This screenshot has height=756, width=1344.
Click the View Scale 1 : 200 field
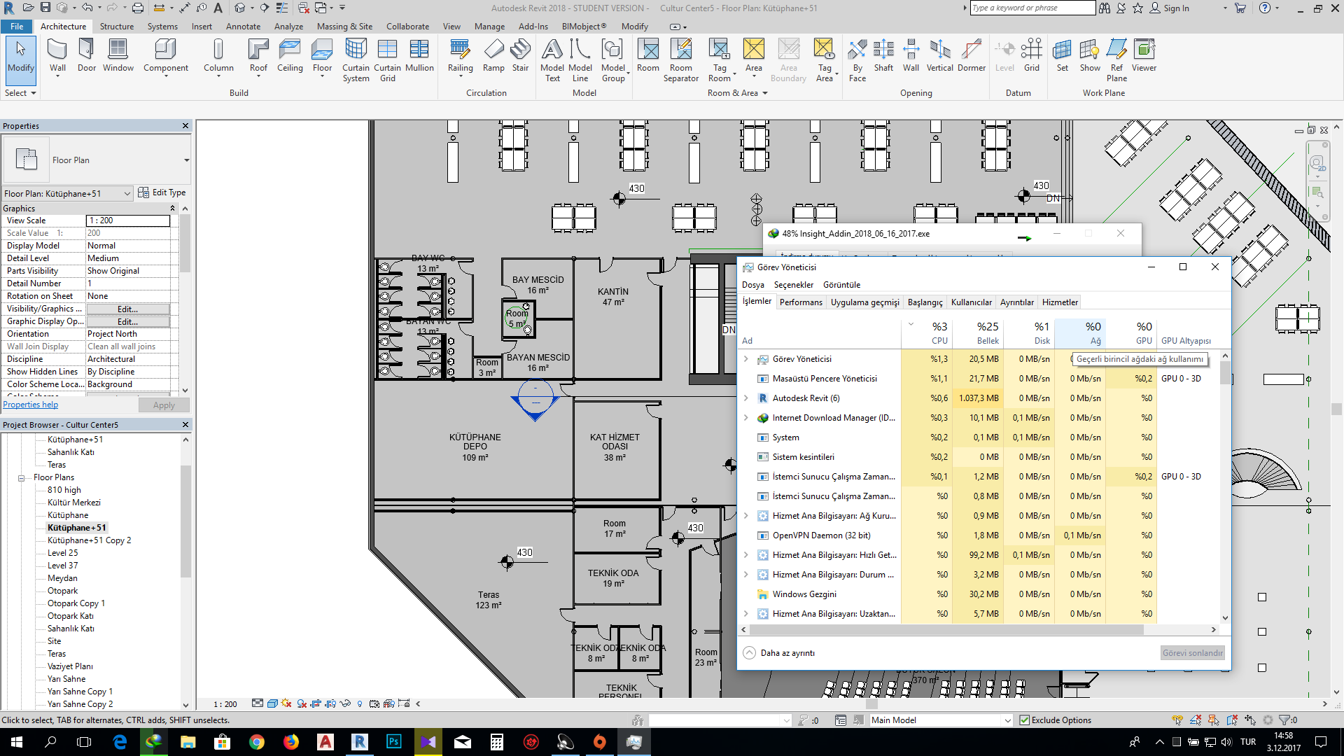(127, 220)
